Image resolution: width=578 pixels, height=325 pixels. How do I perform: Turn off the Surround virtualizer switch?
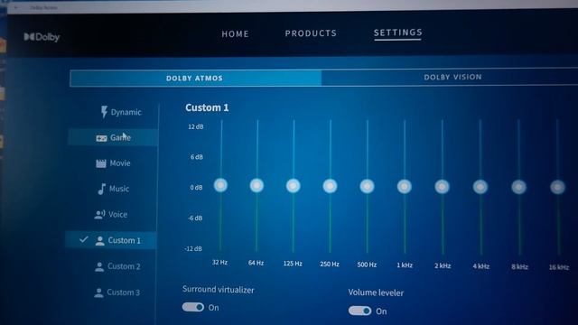[x=193, y=307]
